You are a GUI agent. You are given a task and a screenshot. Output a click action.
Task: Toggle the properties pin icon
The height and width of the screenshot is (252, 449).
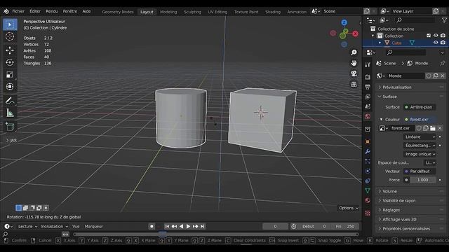pyautogui.click(x=443, y=63)
